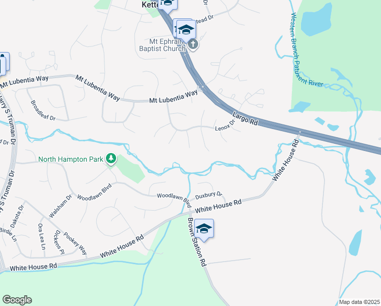The image size is (381, 306).
Task: Select the school marker near Kettering label
Action: click(168, 5)
